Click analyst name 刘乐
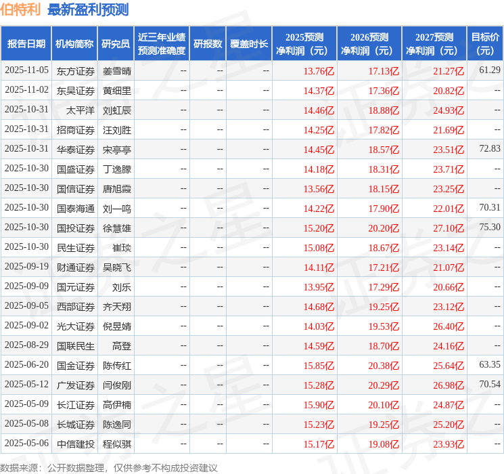Screen dimensions: 504x474 point(122,287)
